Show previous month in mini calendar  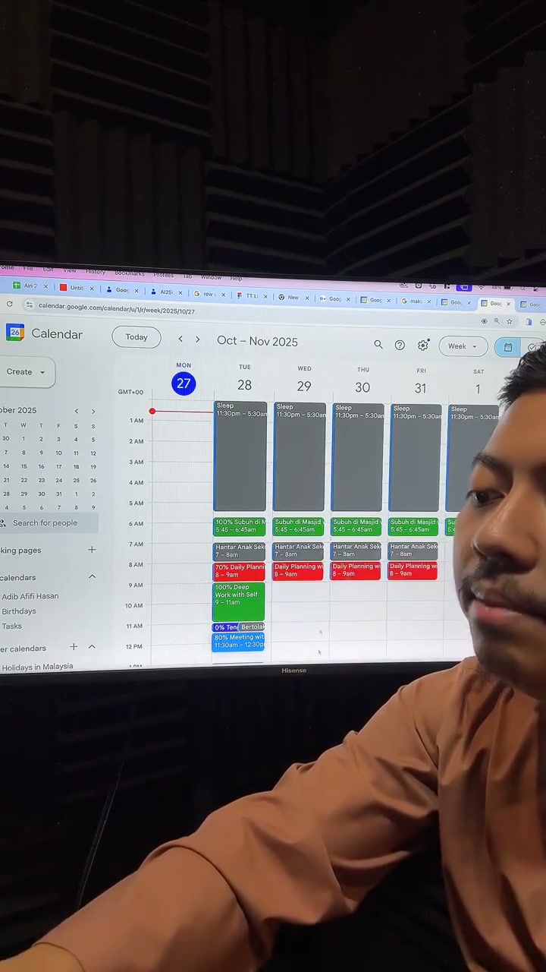point(76,411)
